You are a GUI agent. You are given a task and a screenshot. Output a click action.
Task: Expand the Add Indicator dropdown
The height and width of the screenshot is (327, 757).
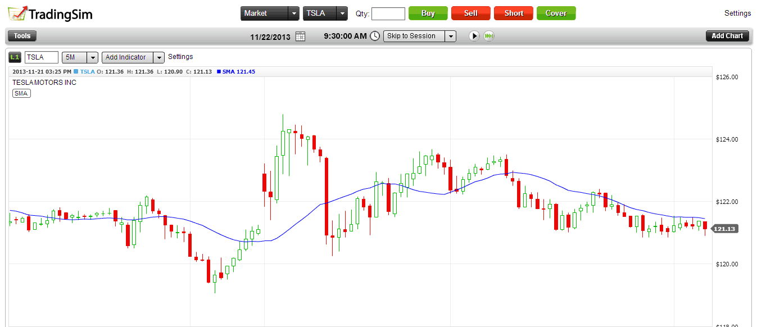tap(159, 57)
